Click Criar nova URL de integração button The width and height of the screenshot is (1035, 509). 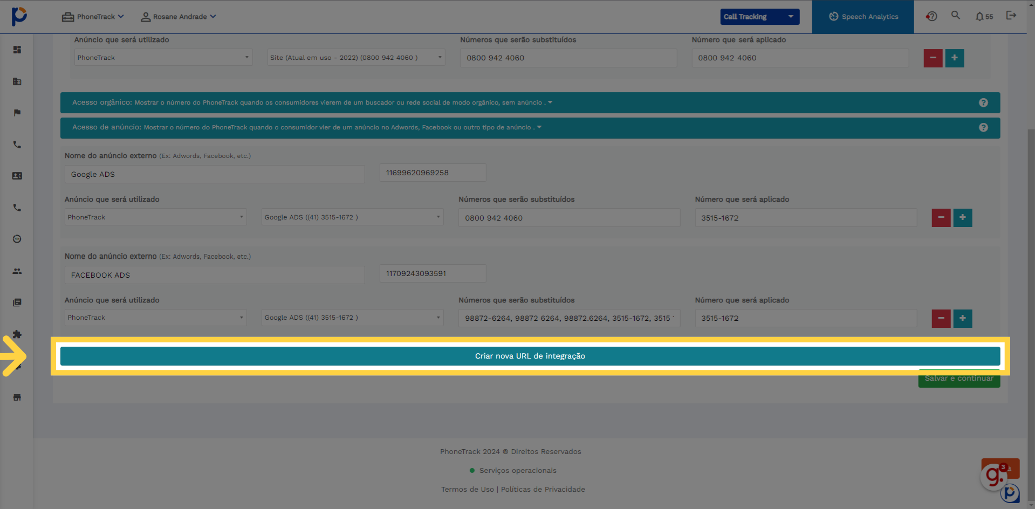[530, 356]
